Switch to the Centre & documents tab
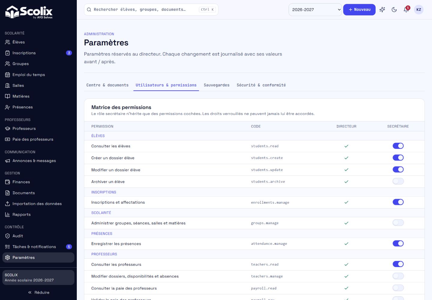The width and height of the screenshot is (432, 300). [107, 85]
